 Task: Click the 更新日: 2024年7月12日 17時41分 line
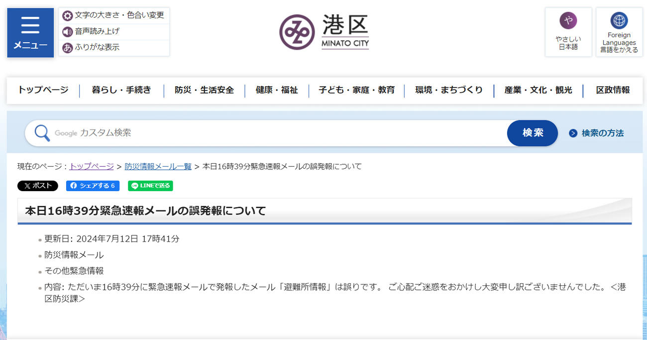click(111, 239)
